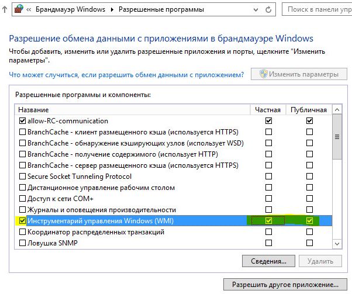Screen dimensions: 352x294
Task: Click the up arrow navigation icon
Action: coord(6,10)
